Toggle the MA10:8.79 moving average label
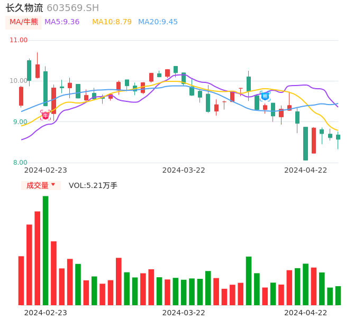The height and width of the screenshot is (320, 363). [112, 22]
